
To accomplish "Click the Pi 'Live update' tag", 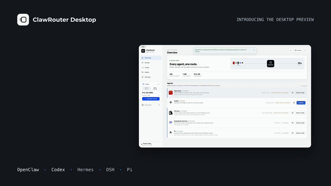I will [x=285, y=133].
